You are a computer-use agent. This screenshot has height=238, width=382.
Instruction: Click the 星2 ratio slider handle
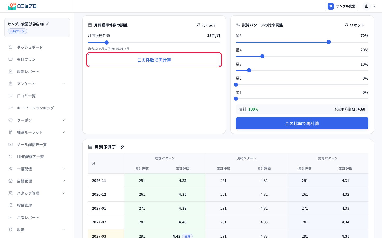pyautogui.click(x=236, y=85)
